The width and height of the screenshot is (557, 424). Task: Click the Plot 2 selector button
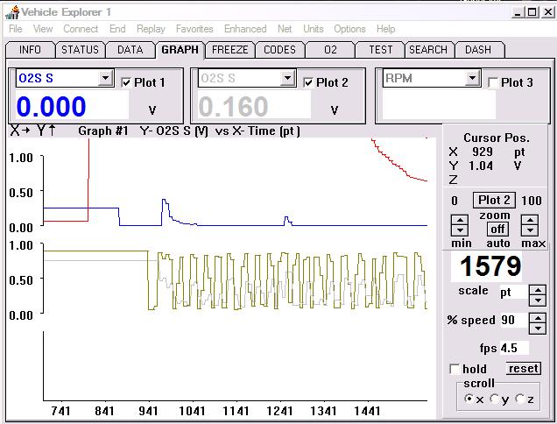(495, 201)
